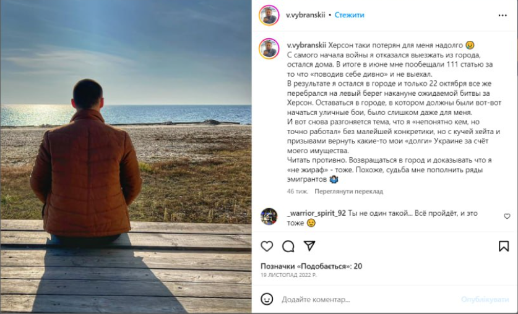Open _warrior_spirit_92 username link
The width and height of the screenshot is (518, 314).
point(316,213)
